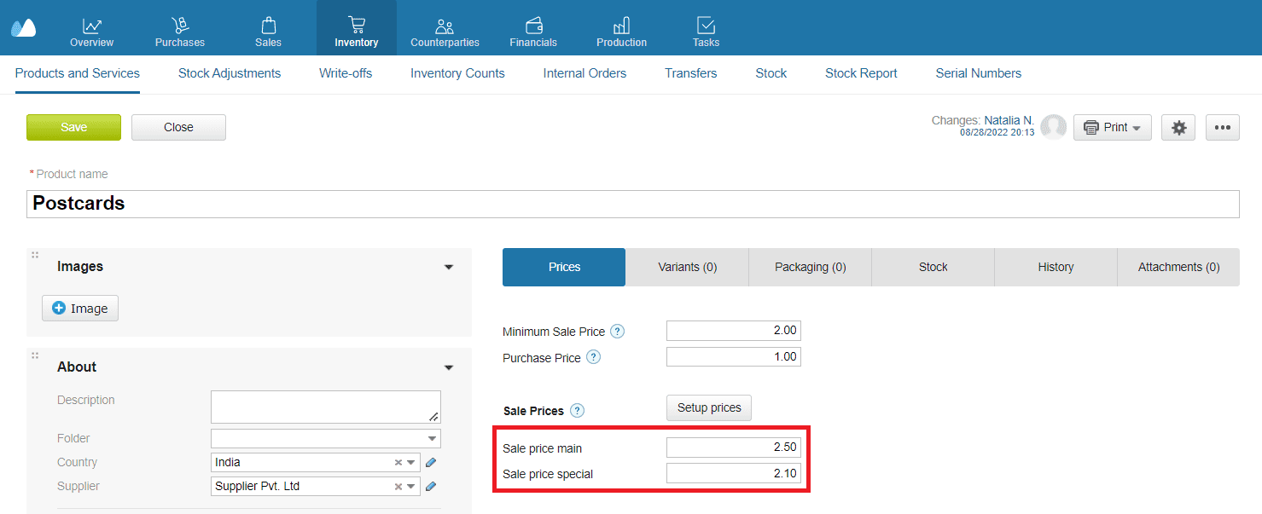Click the Sale Prices help icon
The height and width of the screenshot is (514, 1262).
point(578,410)
